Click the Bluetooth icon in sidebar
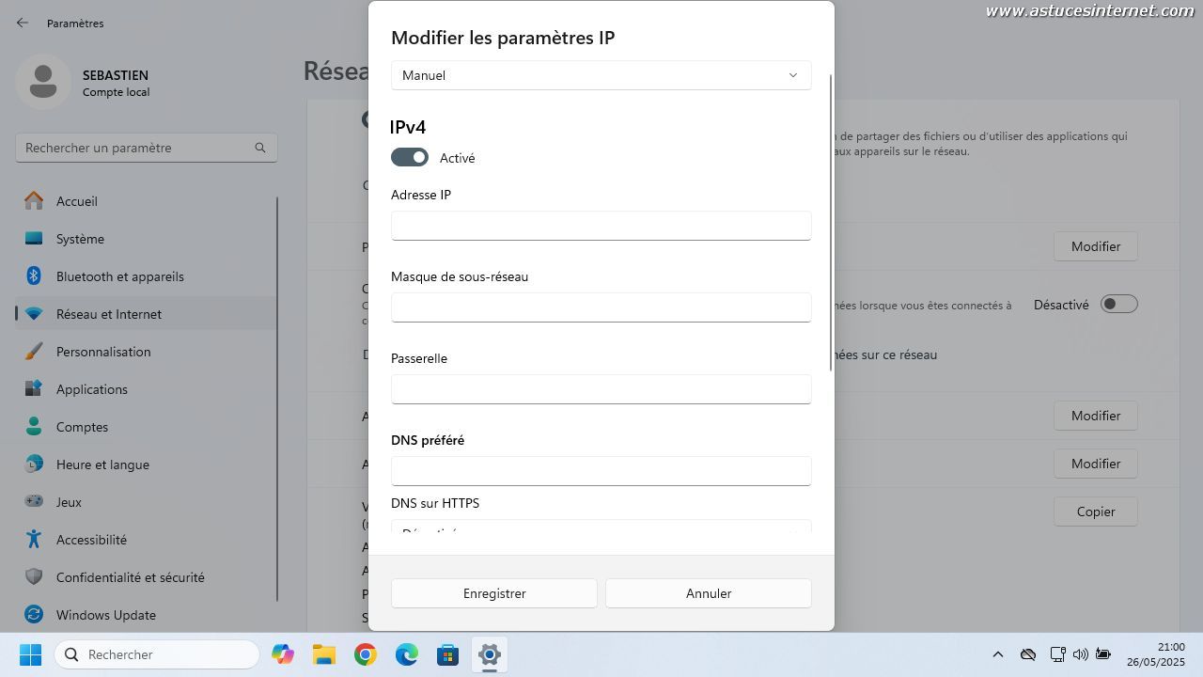Screen dimensions: 1203x677 pos(34,276)
